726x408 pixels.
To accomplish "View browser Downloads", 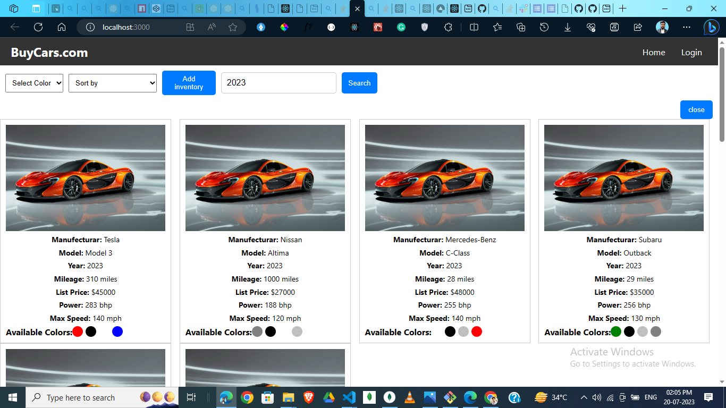I will click(568, 27).
